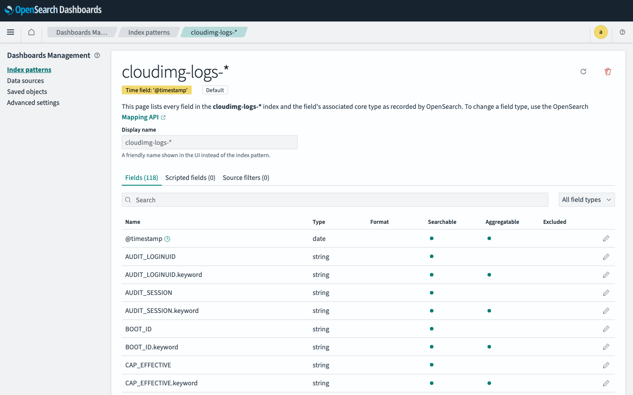Open the navigation hamburger menu
Image resolution: width=633 pixels, height=395 pixels.
11,32
